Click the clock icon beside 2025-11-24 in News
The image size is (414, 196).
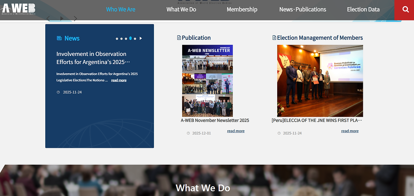click(58, 92)
